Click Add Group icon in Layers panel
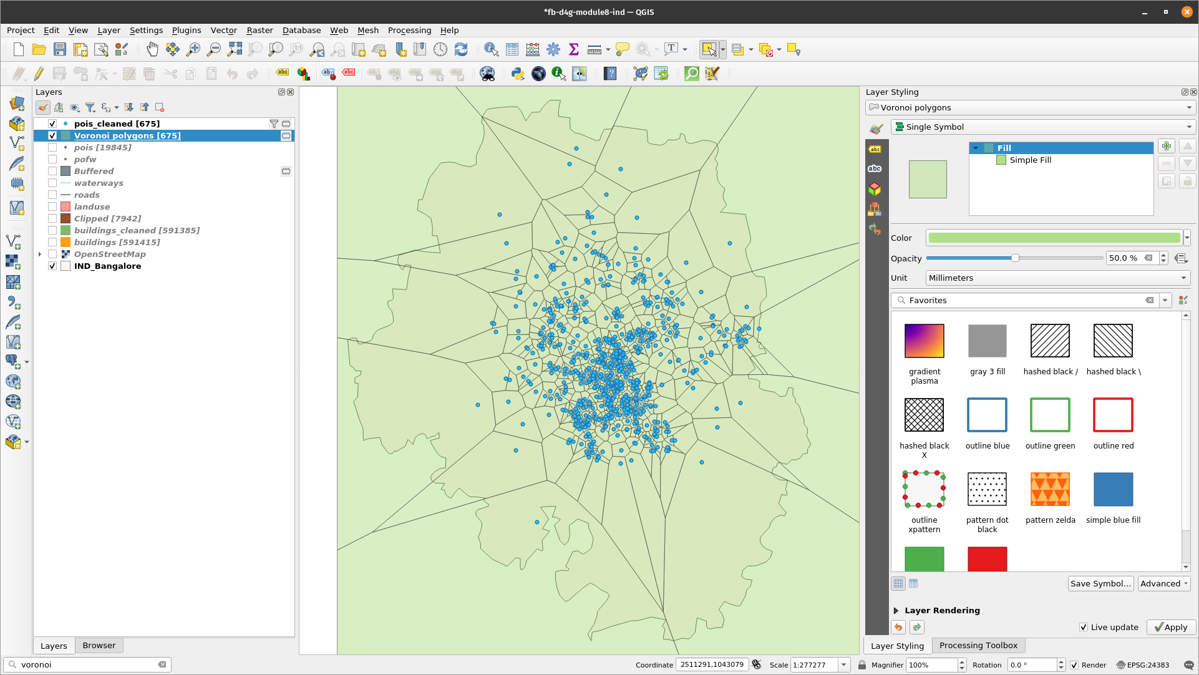1199x675 pixels. (x=59, y=107)
